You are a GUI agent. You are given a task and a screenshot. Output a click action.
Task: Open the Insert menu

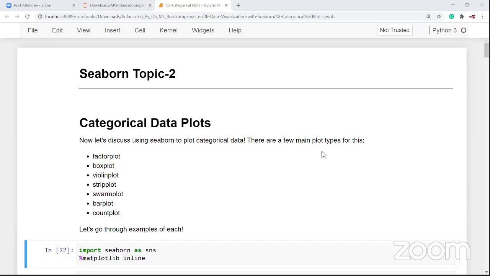tap(113, 30)
